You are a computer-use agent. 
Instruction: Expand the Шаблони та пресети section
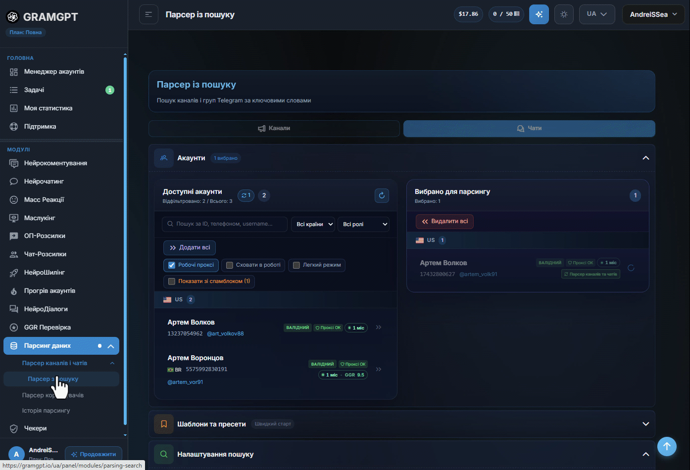pyautogui.click(x=645, y=424)
